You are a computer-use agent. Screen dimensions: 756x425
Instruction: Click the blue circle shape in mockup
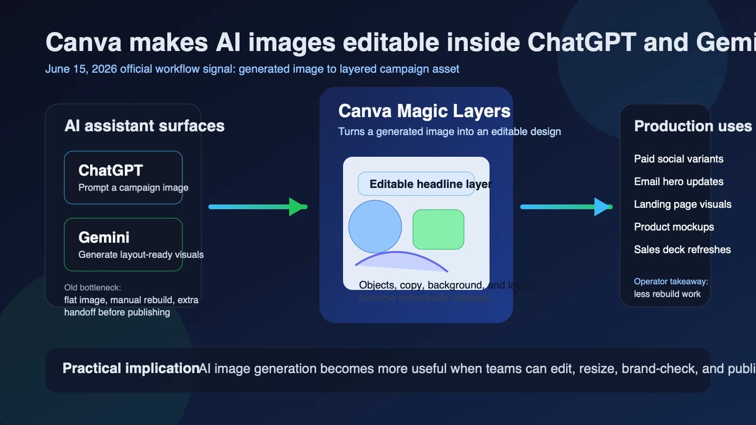pyautogui.click(x=375, y=227)
